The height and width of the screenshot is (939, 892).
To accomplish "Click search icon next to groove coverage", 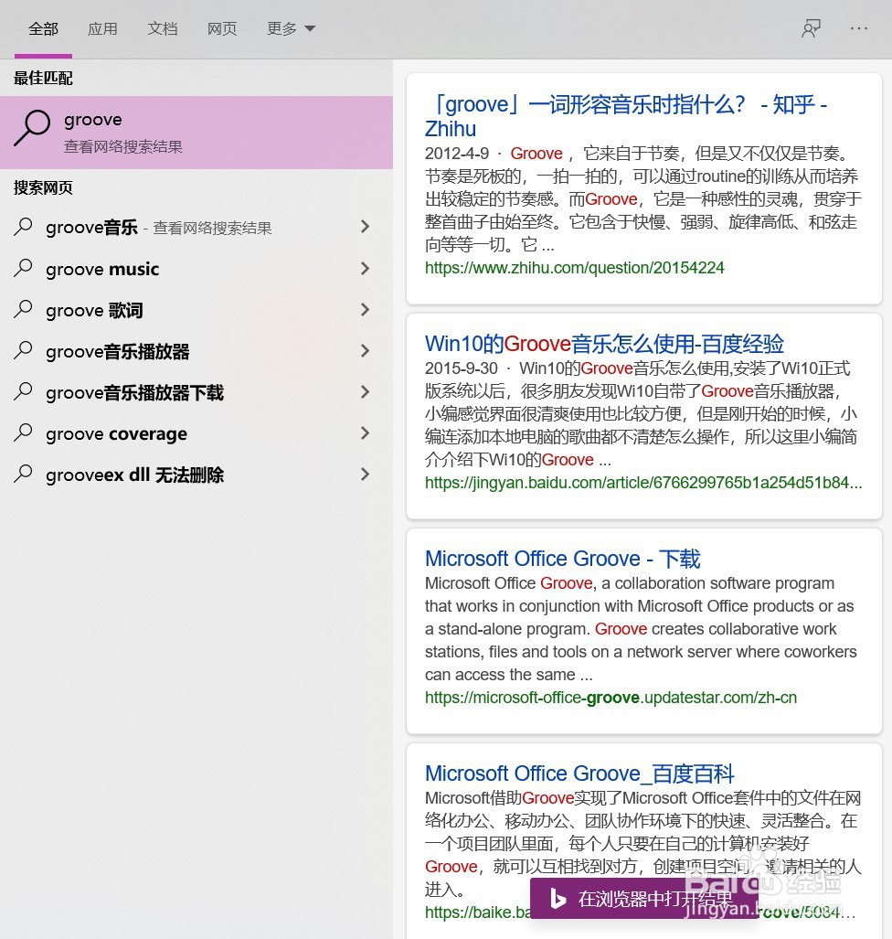I will (24, 432).
